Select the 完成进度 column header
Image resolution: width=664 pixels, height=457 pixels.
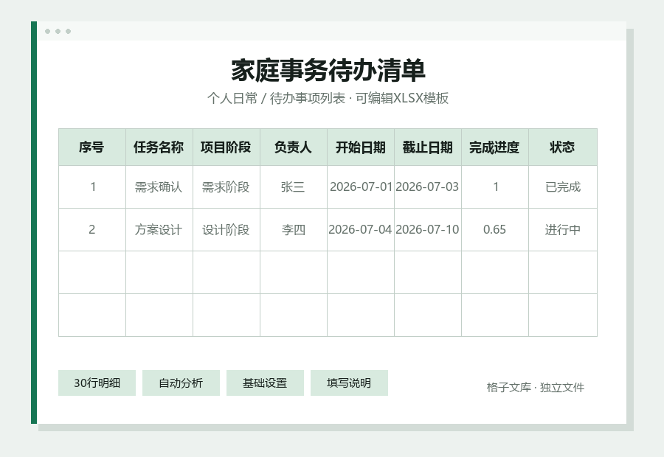pyautogui.click(x=494, y=147)
